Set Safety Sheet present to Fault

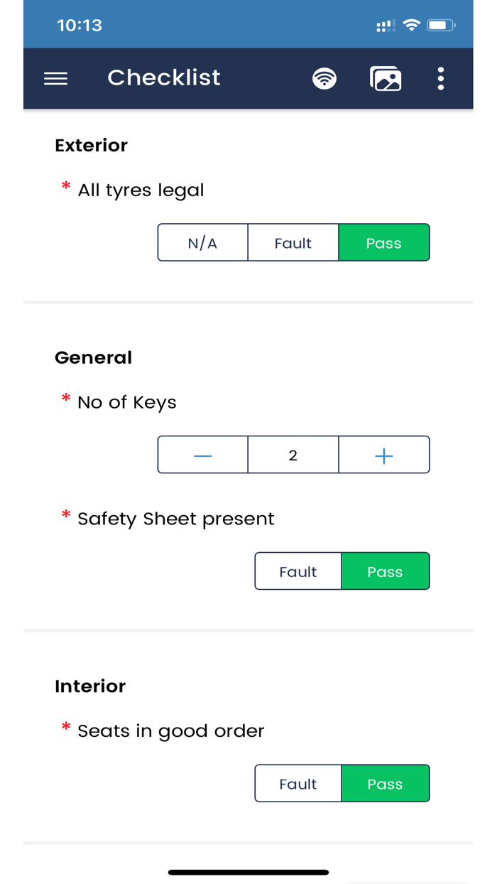coord(298,571)
